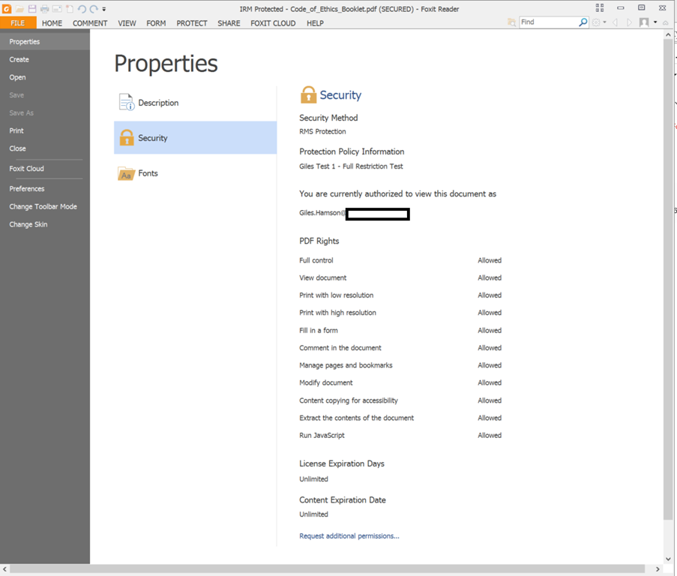Click the vertical scrollbar down arrow

point(668,559)
